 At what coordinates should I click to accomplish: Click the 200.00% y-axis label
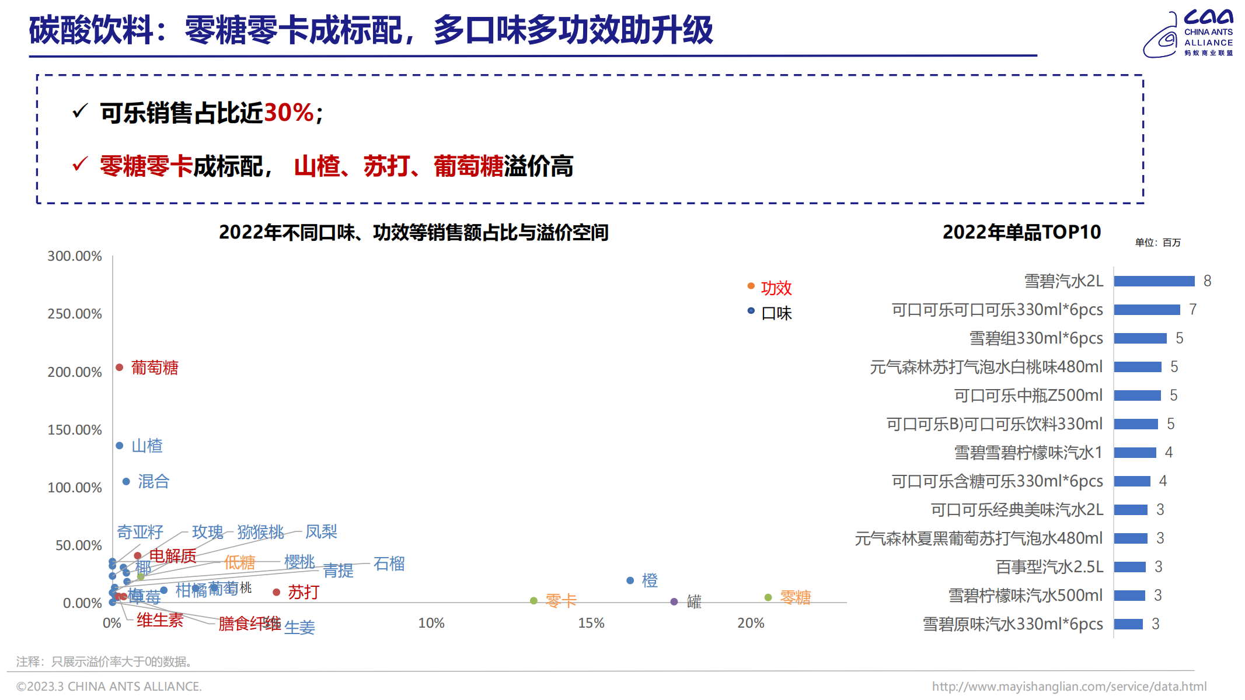[75, 372]
